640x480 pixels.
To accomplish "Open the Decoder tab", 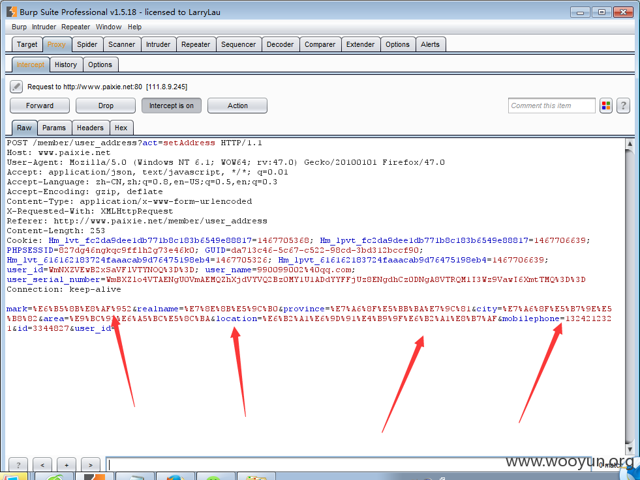I will click(280, 44).
